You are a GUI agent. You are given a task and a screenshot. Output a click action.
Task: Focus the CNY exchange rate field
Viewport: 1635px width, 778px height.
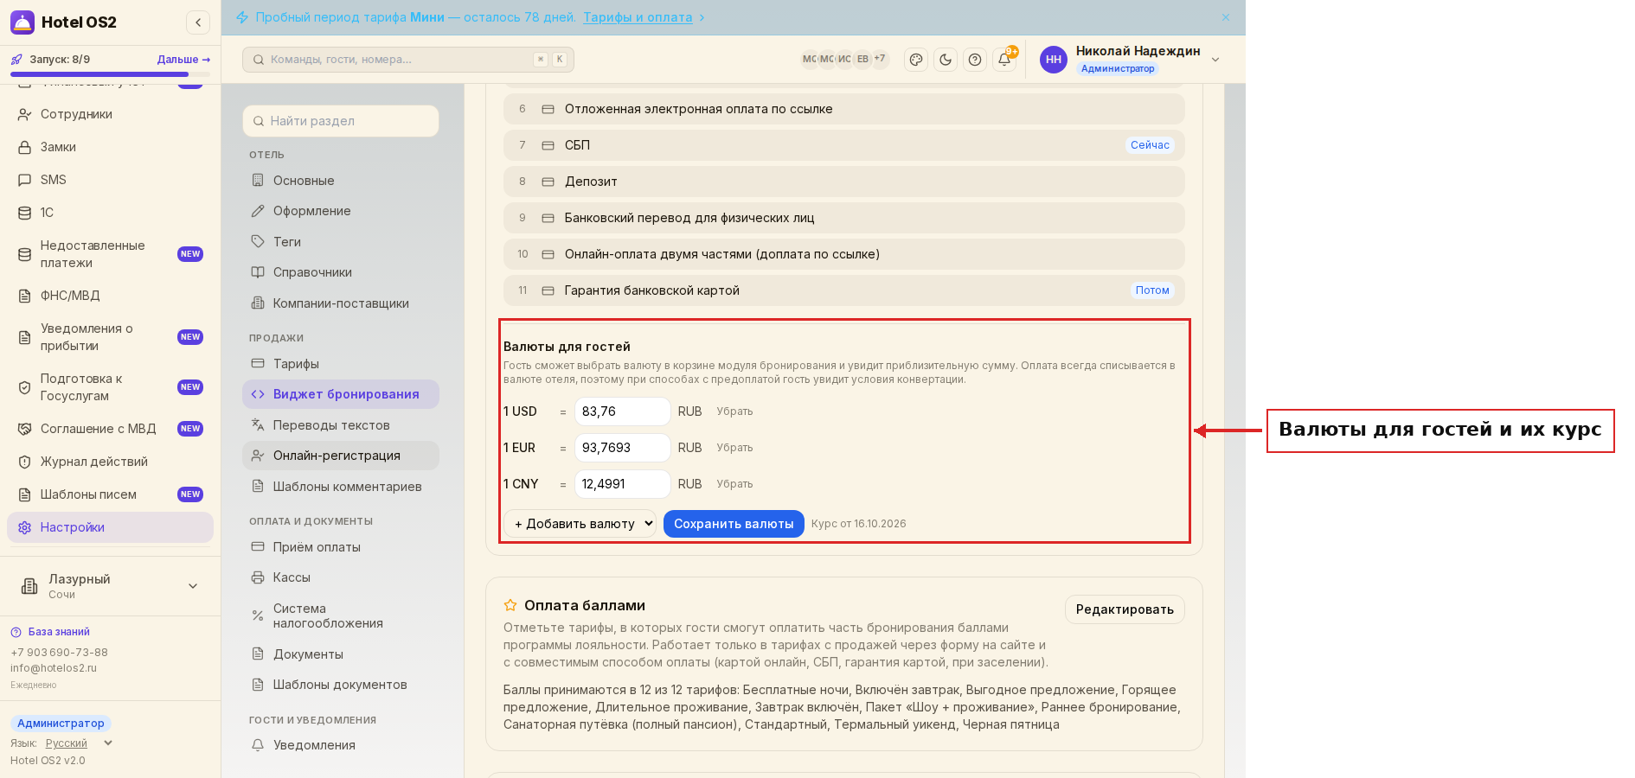point(623,484)
